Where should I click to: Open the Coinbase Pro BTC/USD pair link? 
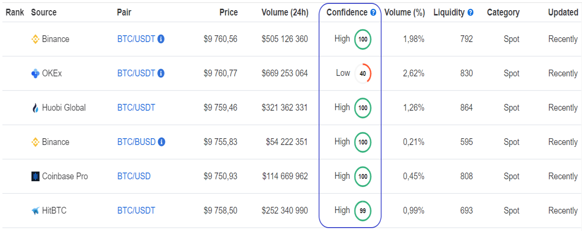coord(134,176)
